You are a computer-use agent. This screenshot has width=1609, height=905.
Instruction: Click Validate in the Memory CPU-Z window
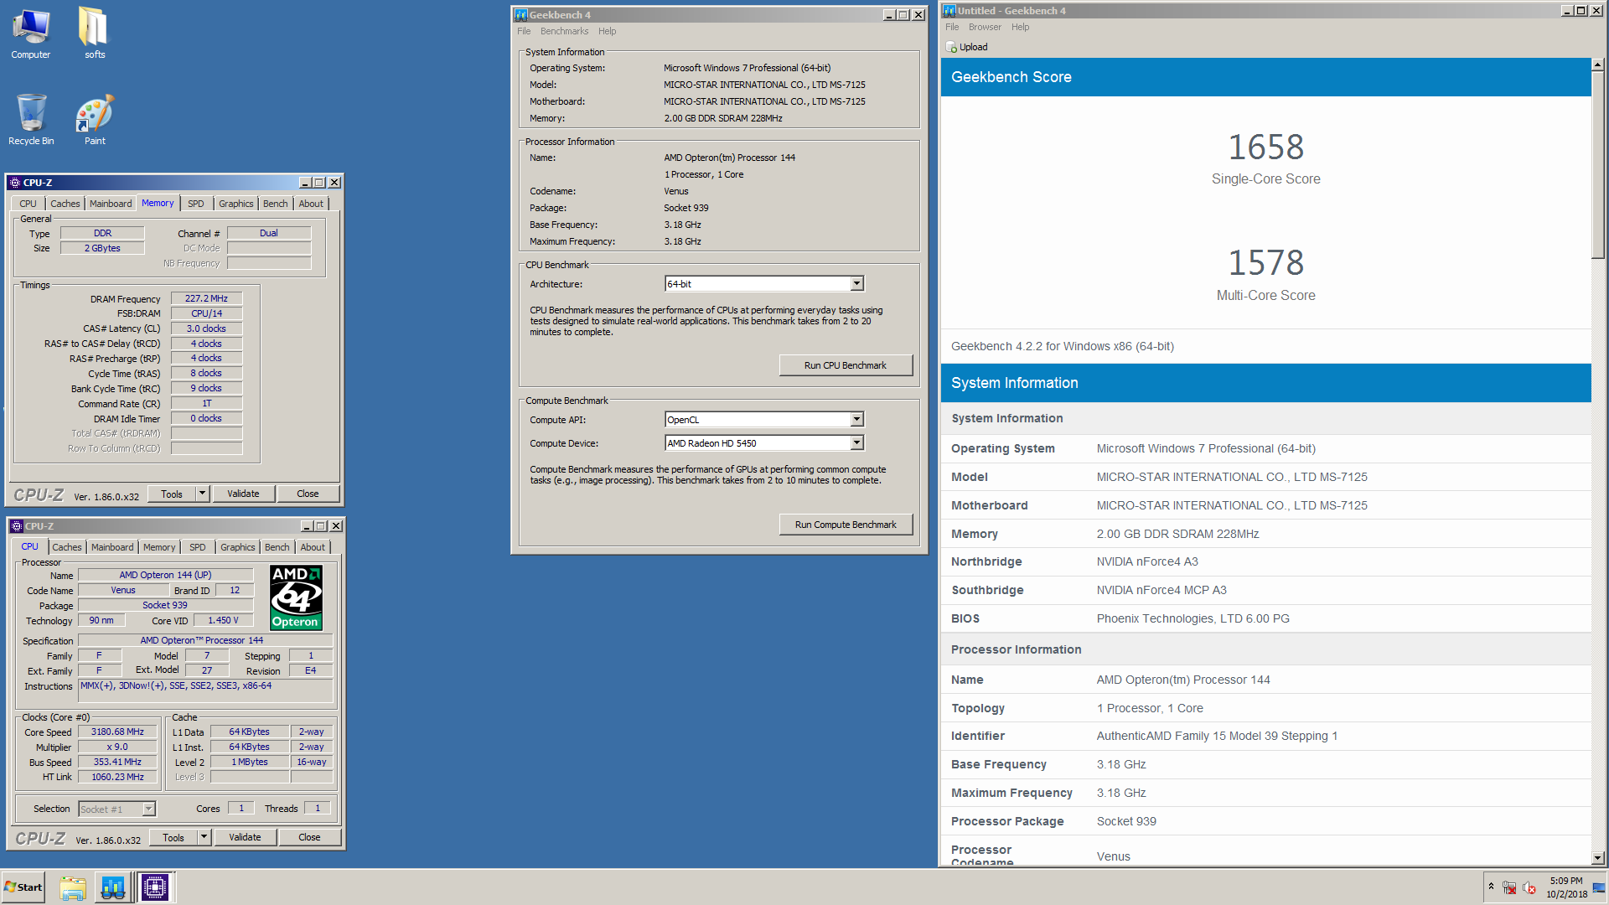[243, 494]
